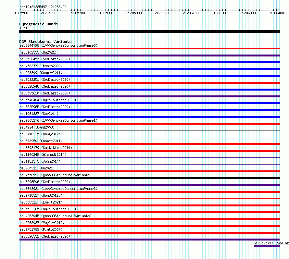Image resolution: width=289 pixels, height=259 pixels.
Task: Click the esv3893179 (Suktitipat2014) label
Action: (46, 148)
